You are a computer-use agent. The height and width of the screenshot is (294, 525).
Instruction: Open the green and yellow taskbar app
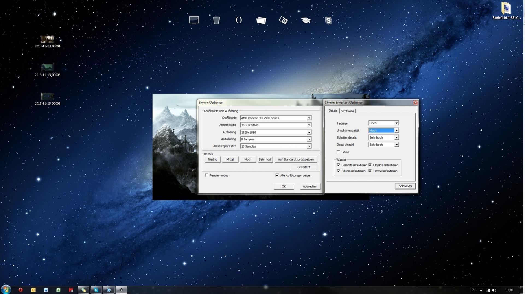83,290
